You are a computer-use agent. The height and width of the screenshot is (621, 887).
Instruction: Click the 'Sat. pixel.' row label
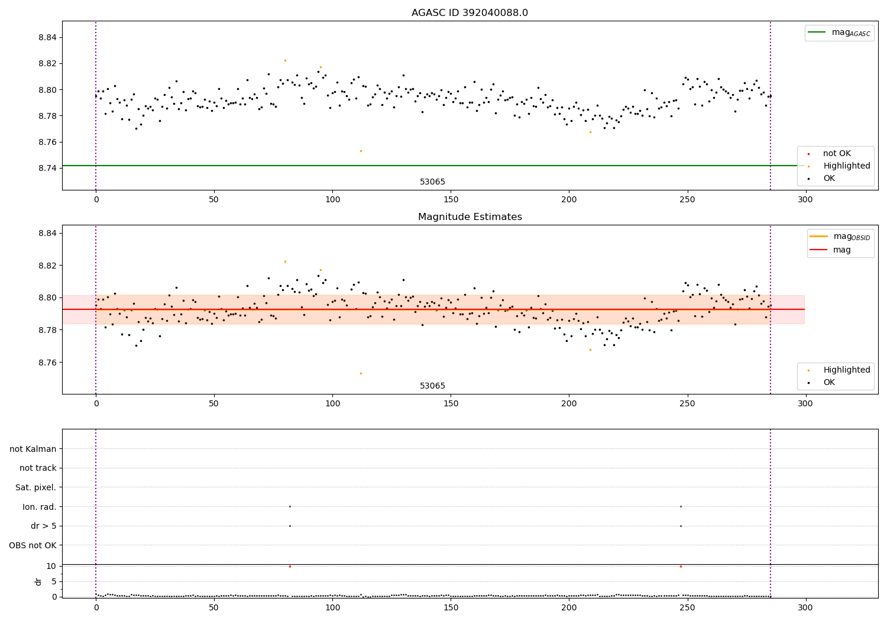click(36, 487)
